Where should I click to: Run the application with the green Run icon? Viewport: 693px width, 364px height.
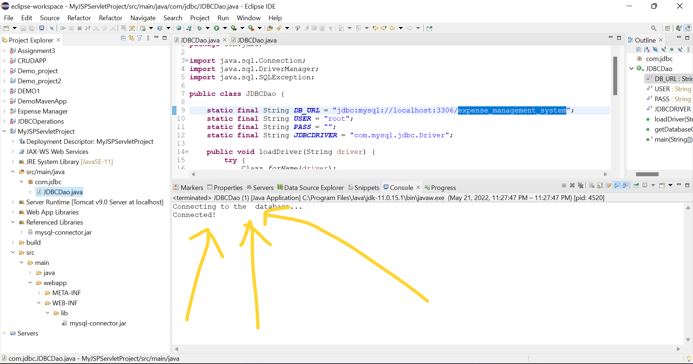[216, 28]
